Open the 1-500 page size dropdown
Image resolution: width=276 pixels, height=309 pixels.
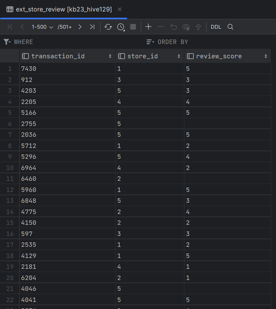[42, 27]
